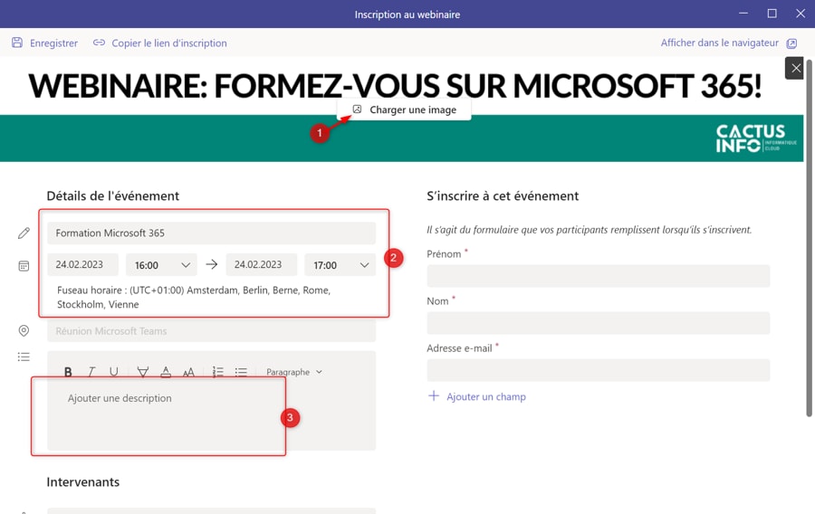Open the 16:00 start time dropdown
Screen dimensions: 815x514
coord(162,265)
